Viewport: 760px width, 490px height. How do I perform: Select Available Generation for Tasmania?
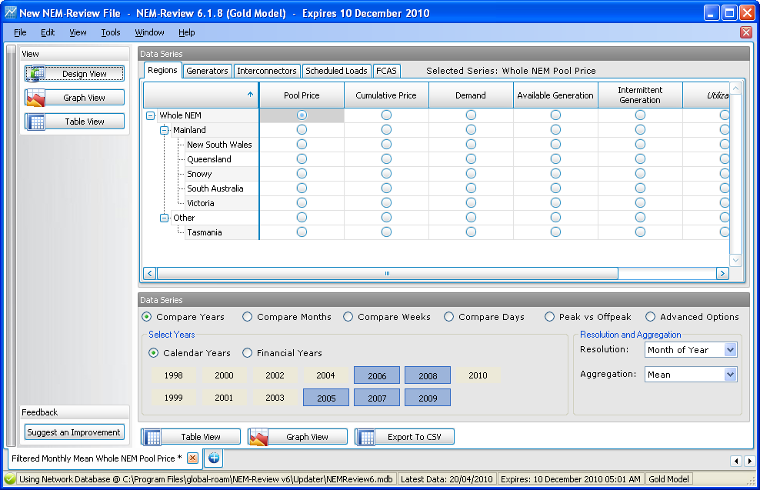click(x=555, y=232)
